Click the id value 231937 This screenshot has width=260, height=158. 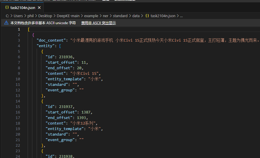tap(66, 106)
